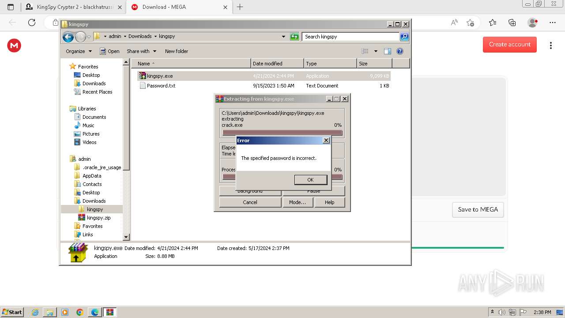This screenshot has width=565, height=318.
Task: Click the WinRAR taskbar button
Action: [x=109, y=312]
